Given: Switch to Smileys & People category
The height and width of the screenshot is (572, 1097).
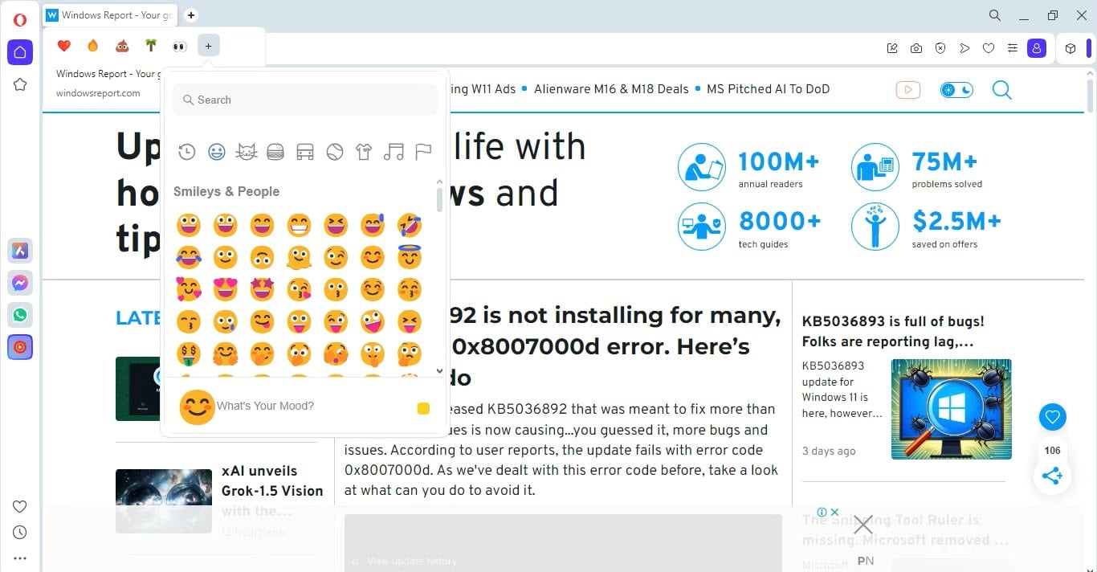Looking at the screenshot, I should tap(217, 151).
